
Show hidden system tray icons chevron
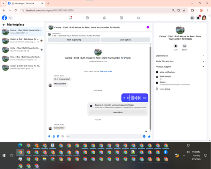point(184,155)
